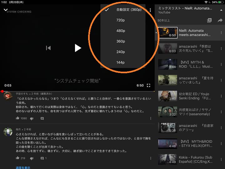Image resolution: width=225 pixels, height=169 pixels.
Task: Save playlist with add-to-library icon
Action: point(209,20)
